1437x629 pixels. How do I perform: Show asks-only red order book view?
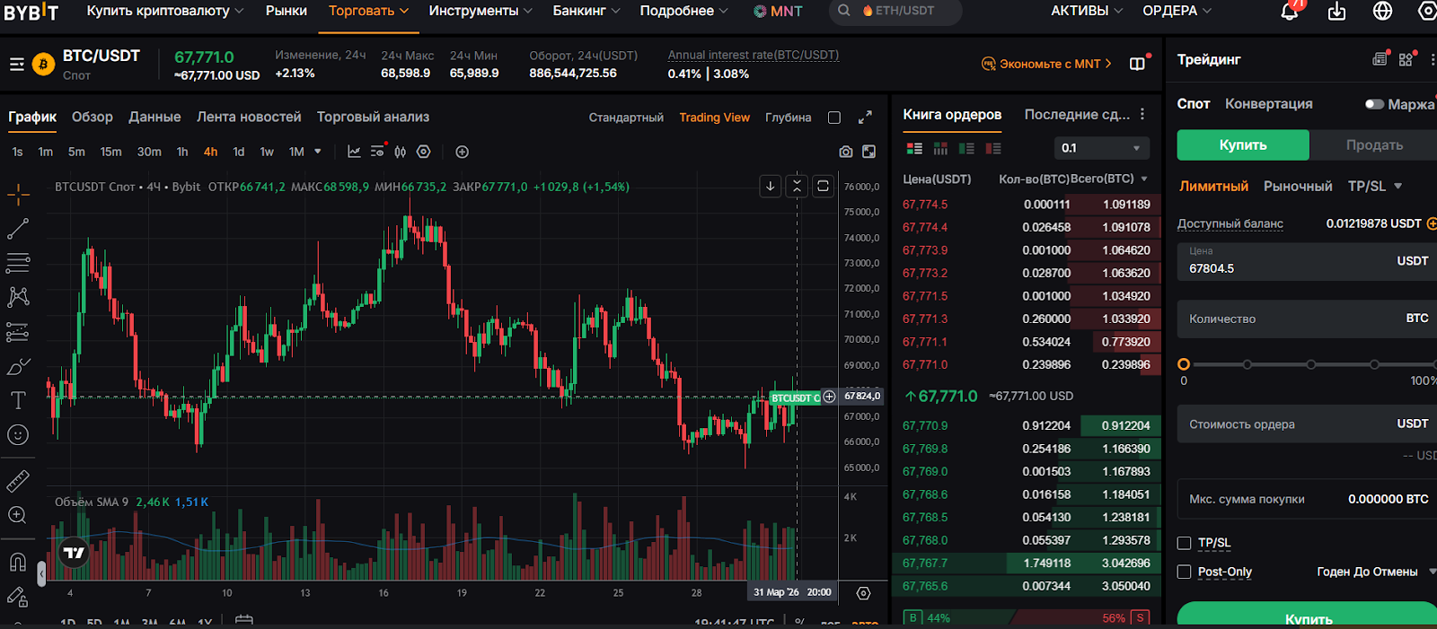pyautogui.click(x=992, y=148)
